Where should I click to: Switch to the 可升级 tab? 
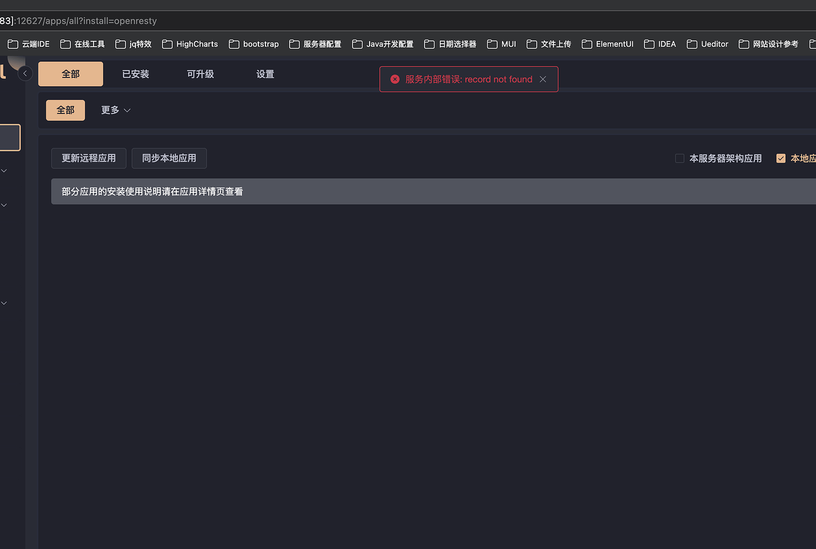(x=200, y=74)
